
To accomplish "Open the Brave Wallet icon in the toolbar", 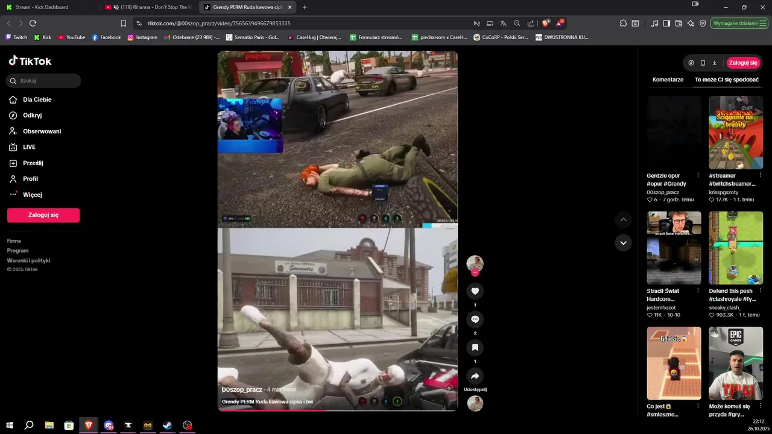I will tap(679, 24).
